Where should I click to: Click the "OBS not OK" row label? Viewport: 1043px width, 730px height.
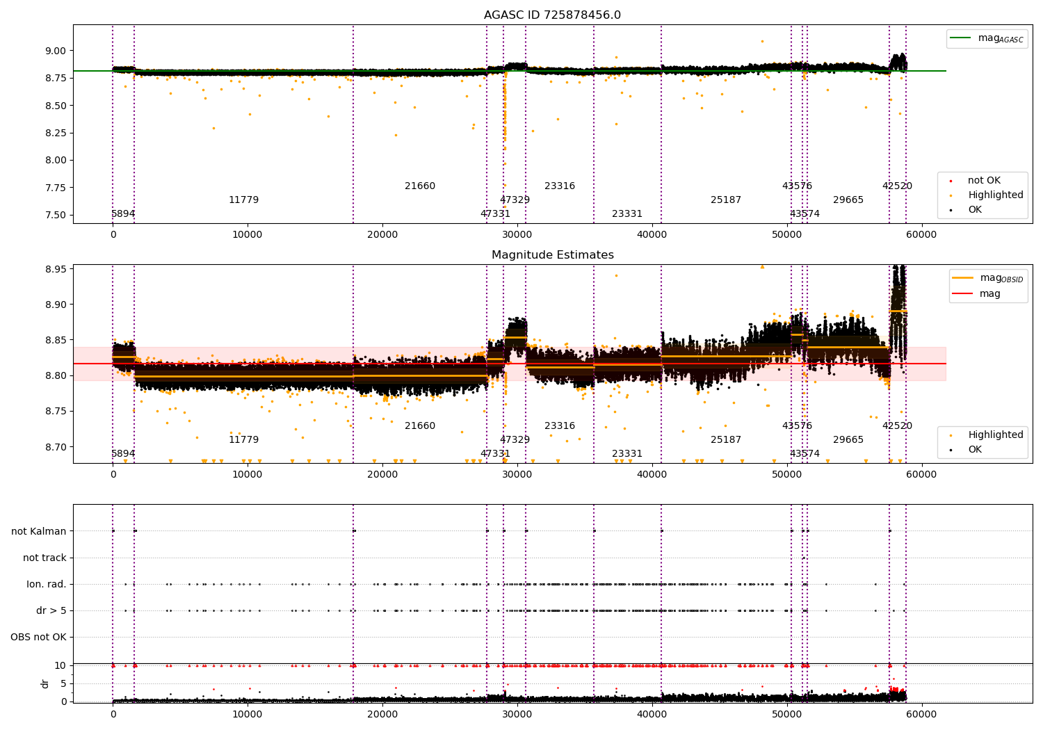point(38,638)
